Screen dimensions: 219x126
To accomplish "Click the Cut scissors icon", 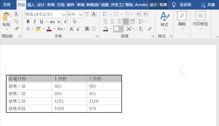I will [16, 14].
